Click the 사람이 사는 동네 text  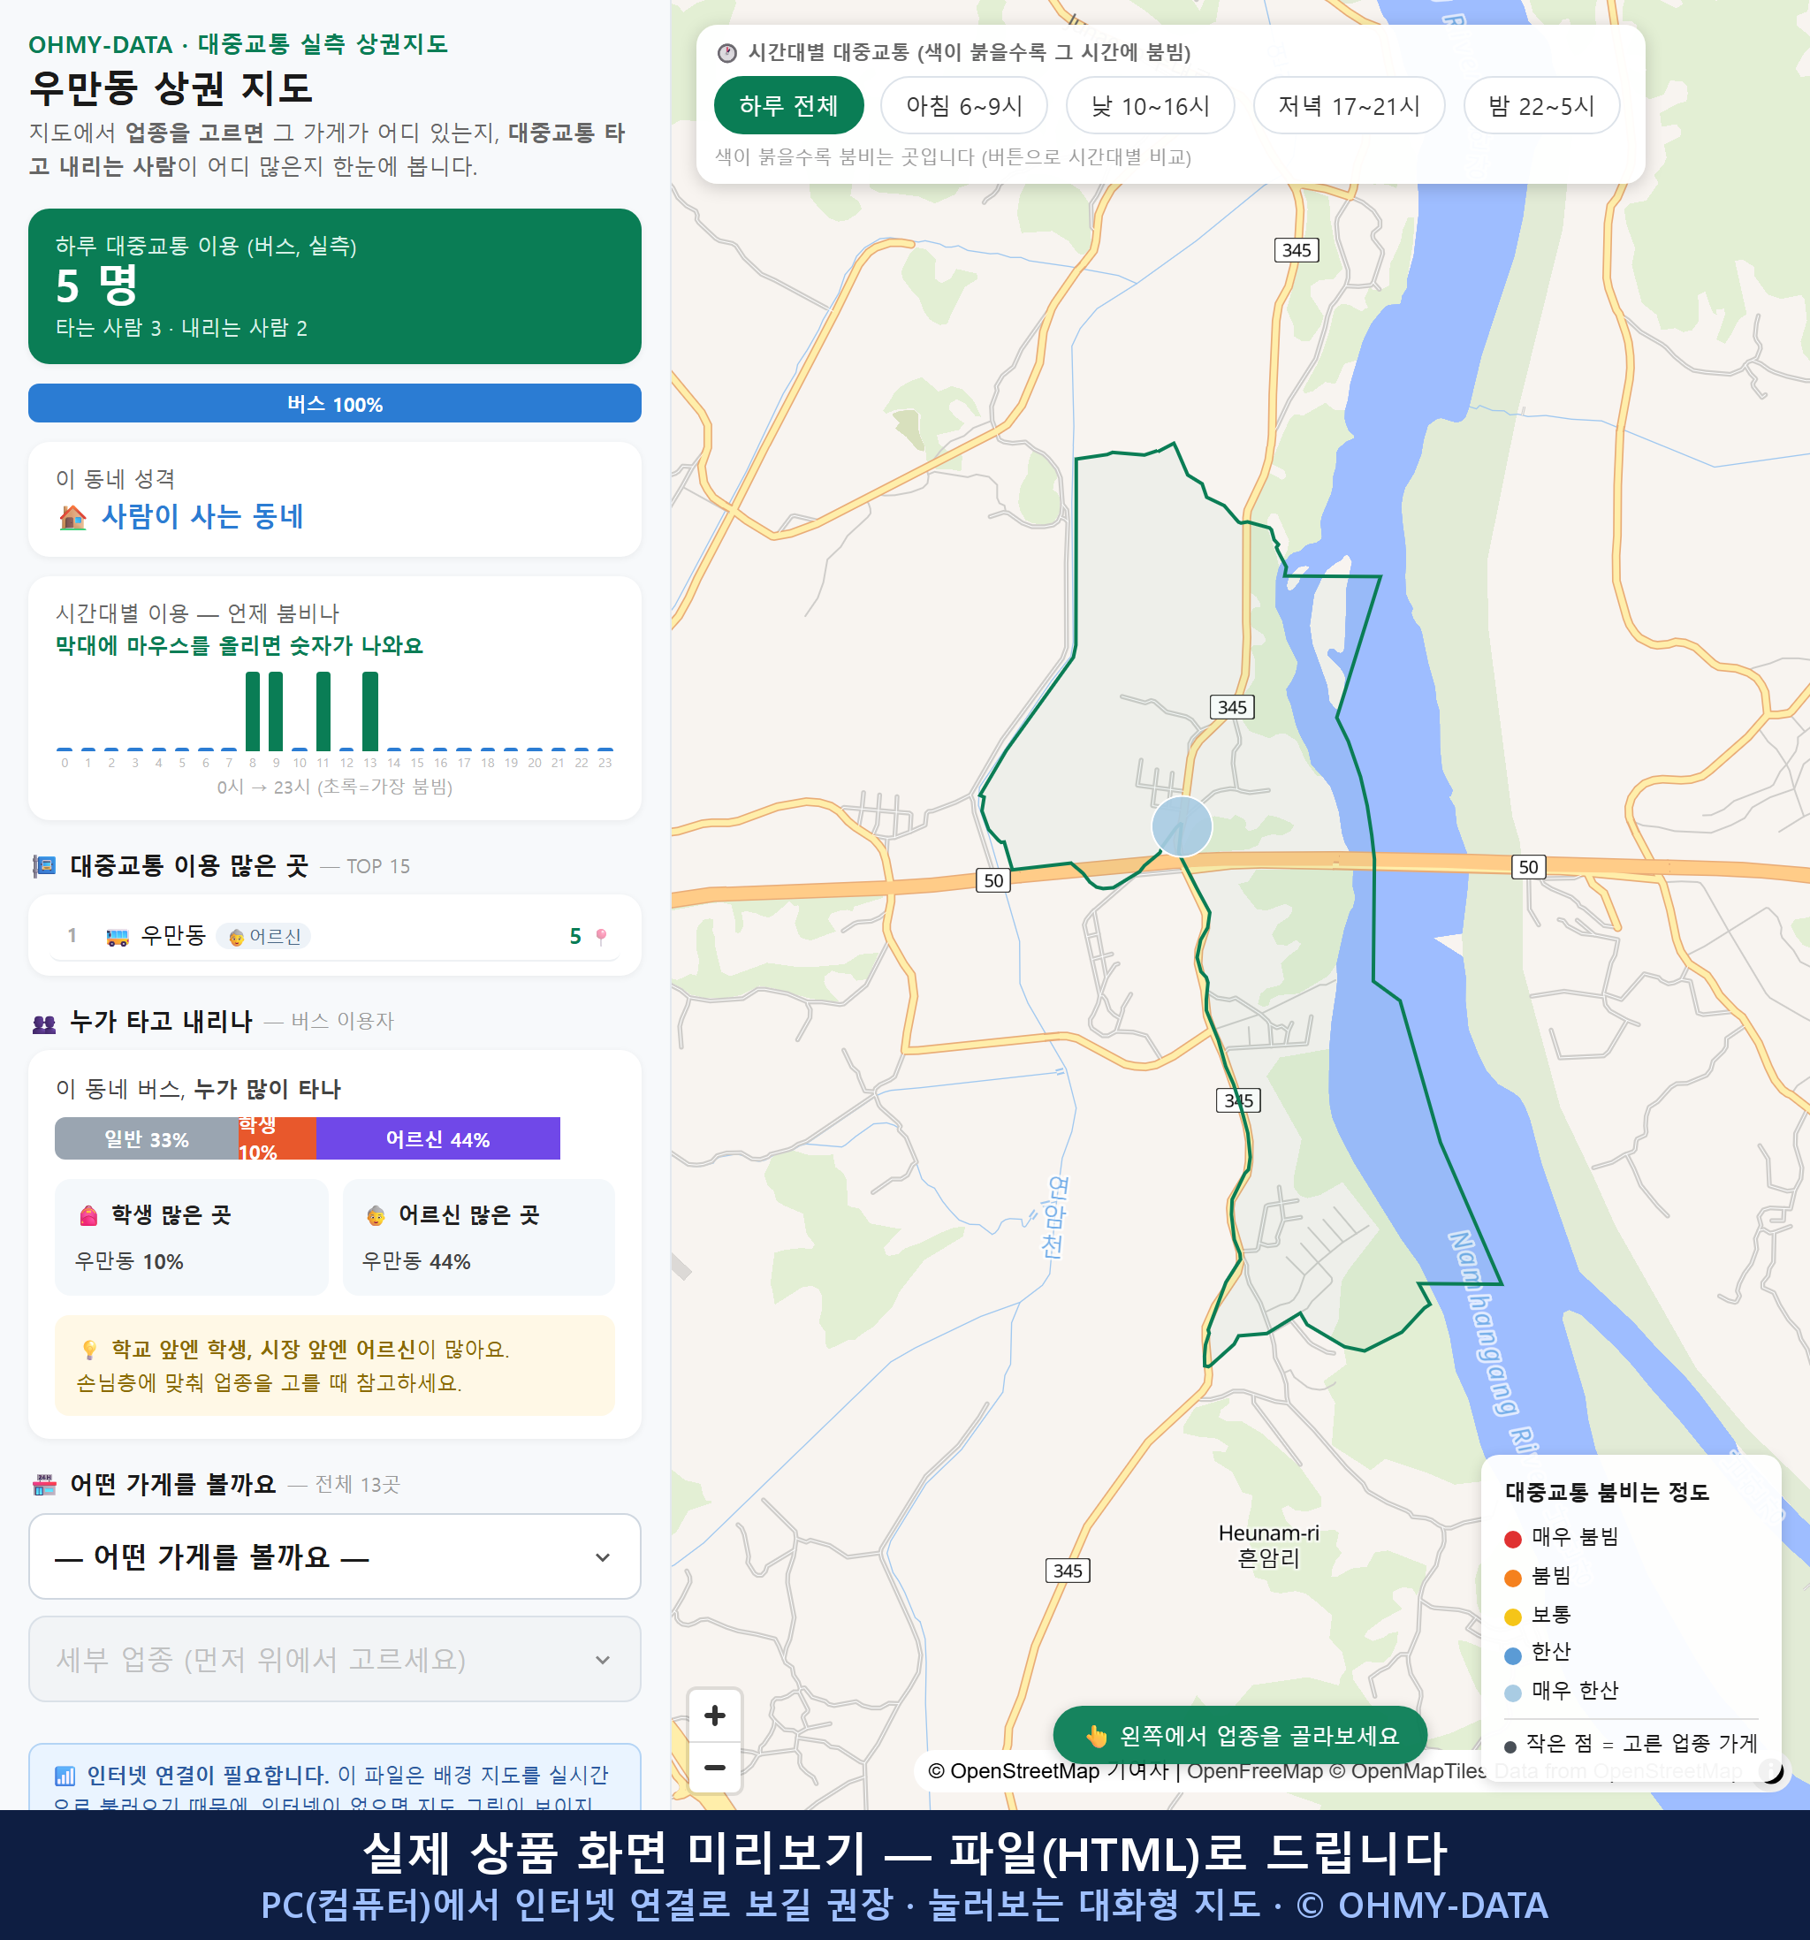point(203,517)
